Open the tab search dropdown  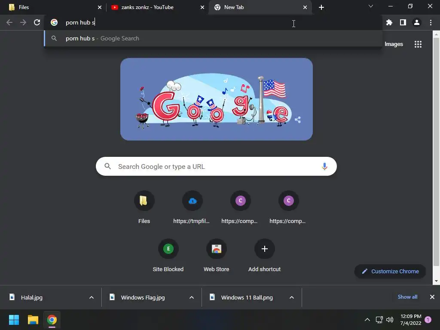(x=371, y=6)
